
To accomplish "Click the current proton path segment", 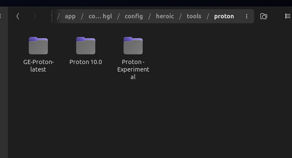I will [224, 16].
